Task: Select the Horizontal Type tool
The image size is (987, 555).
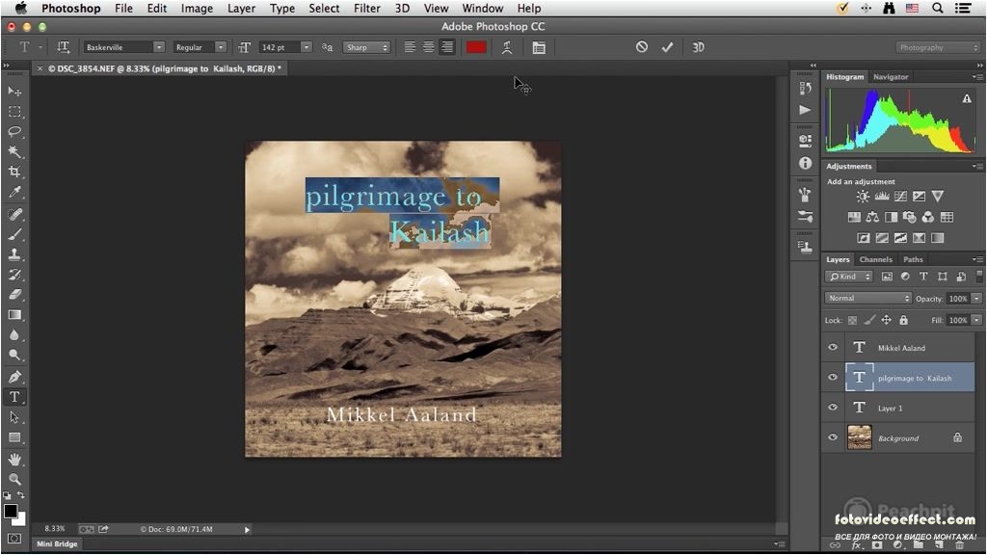Action: (x=14, y=397)
